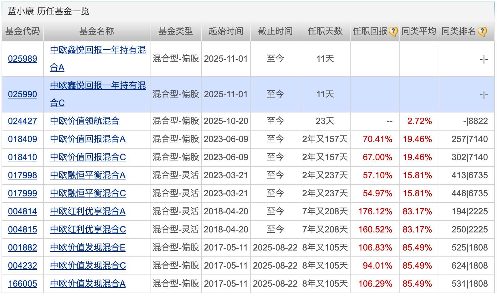Click the 基金名称 column header
The height and width of the screenshot is (296, 497).
(96, 31)
